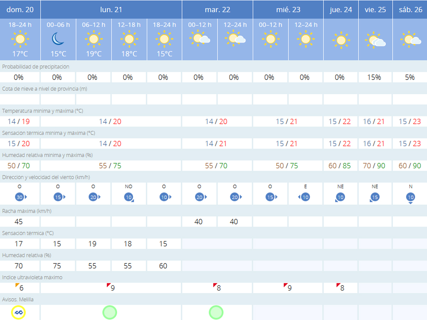Click the 50 / 75 humidity range for mié. 23
The image size is (427, 320).
287,166
